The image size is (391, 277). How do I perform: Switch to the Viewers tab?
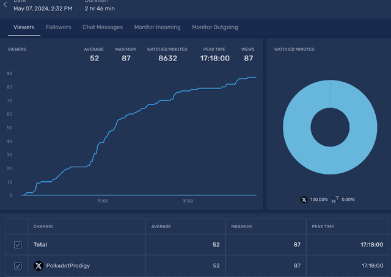coord(24,27)
